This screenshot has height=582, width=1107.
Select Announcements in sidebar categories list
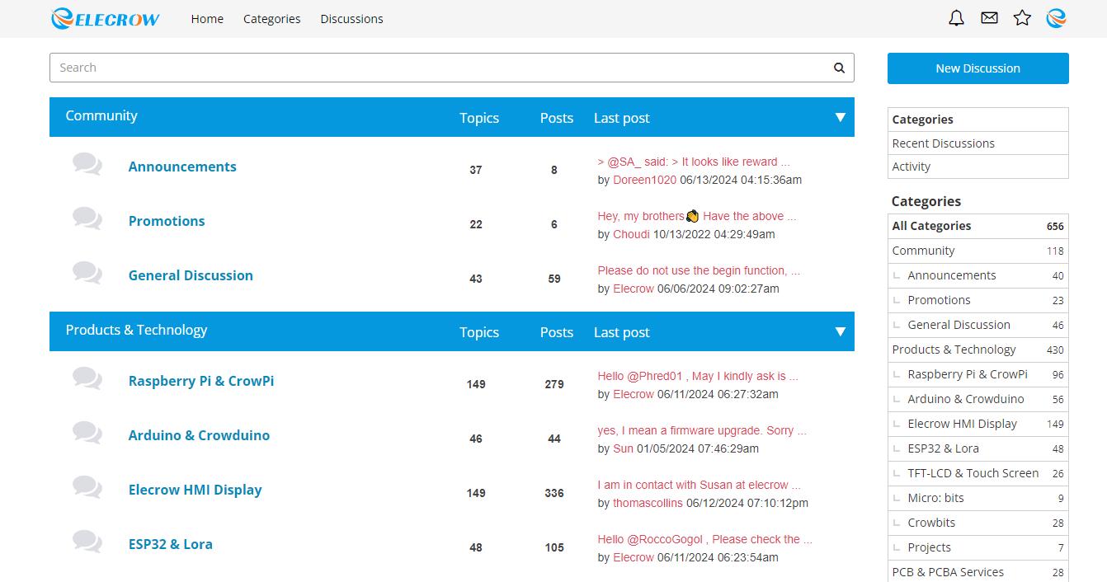point(978,275)
